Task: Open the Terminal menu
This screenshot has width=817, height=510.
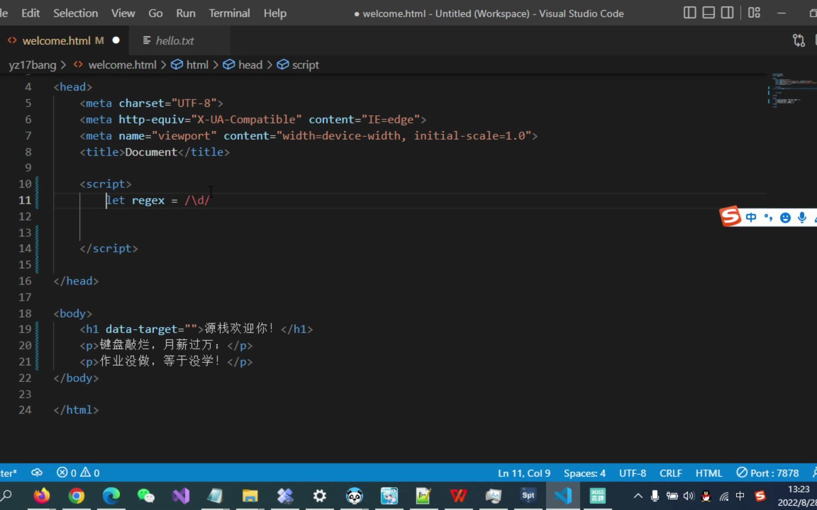Action: [229, 13]
